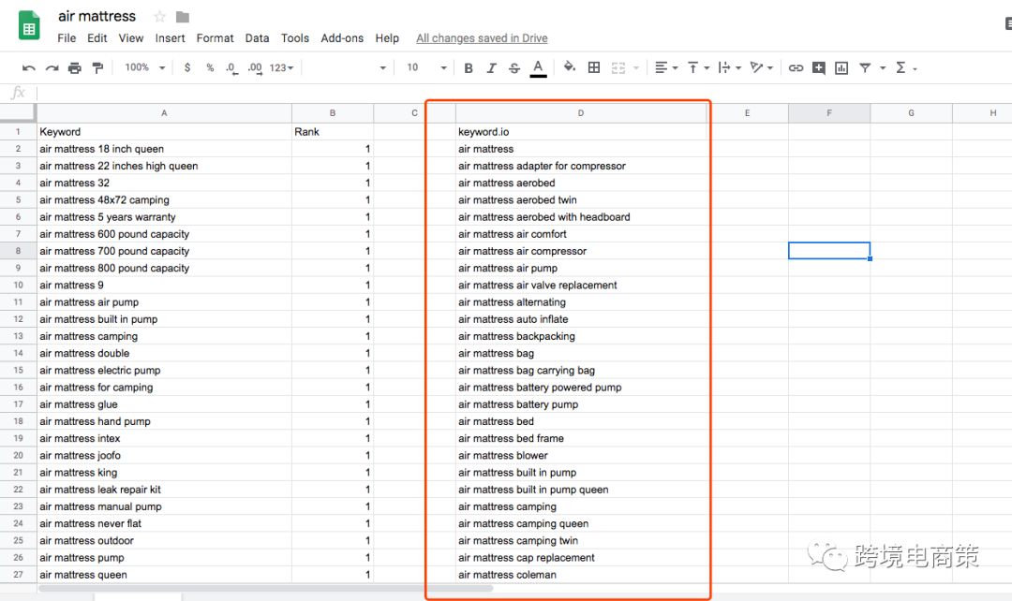1012x601 pixels.
Task: Expand the horizontal align dropdown
Action: pyautogui.click(x=665, y=68)
